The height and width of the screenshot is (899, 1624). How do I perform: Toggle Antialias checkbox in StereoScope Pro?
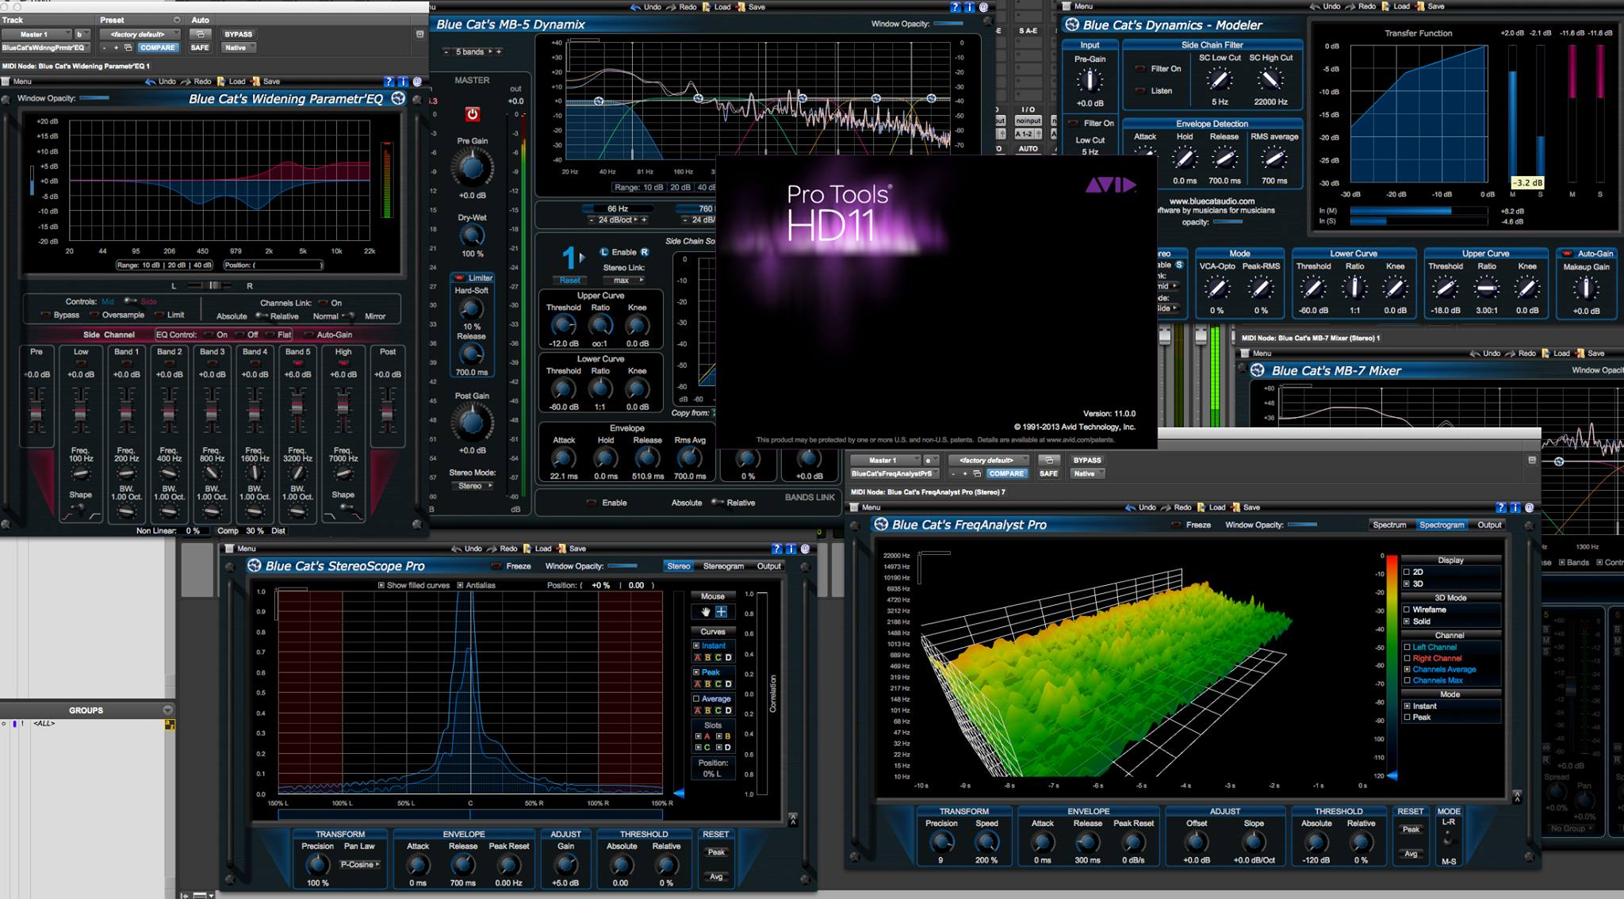(x=460, y=585)
